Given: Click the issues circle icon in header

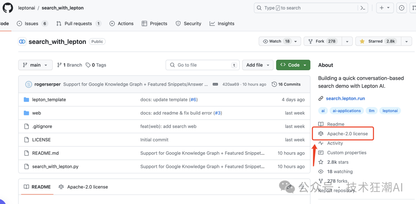Looking at the screenshot, I should point(402,8).
